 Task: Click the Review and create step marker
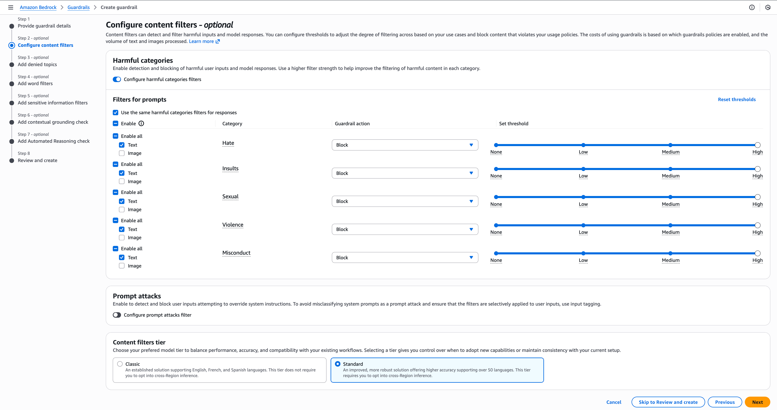click(12, 161)
